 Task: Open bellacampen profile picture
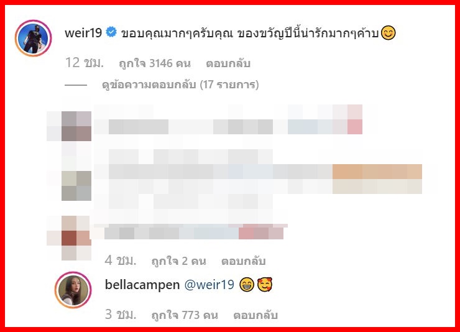tap(73, 290)
